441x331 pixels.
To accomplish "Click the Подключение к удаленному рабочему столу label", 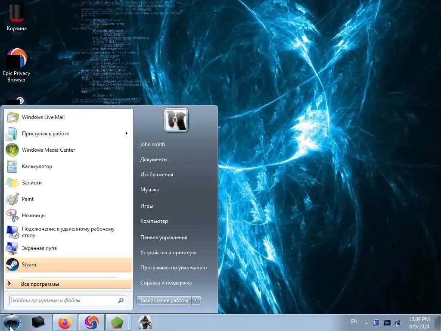I will (68, 232).
